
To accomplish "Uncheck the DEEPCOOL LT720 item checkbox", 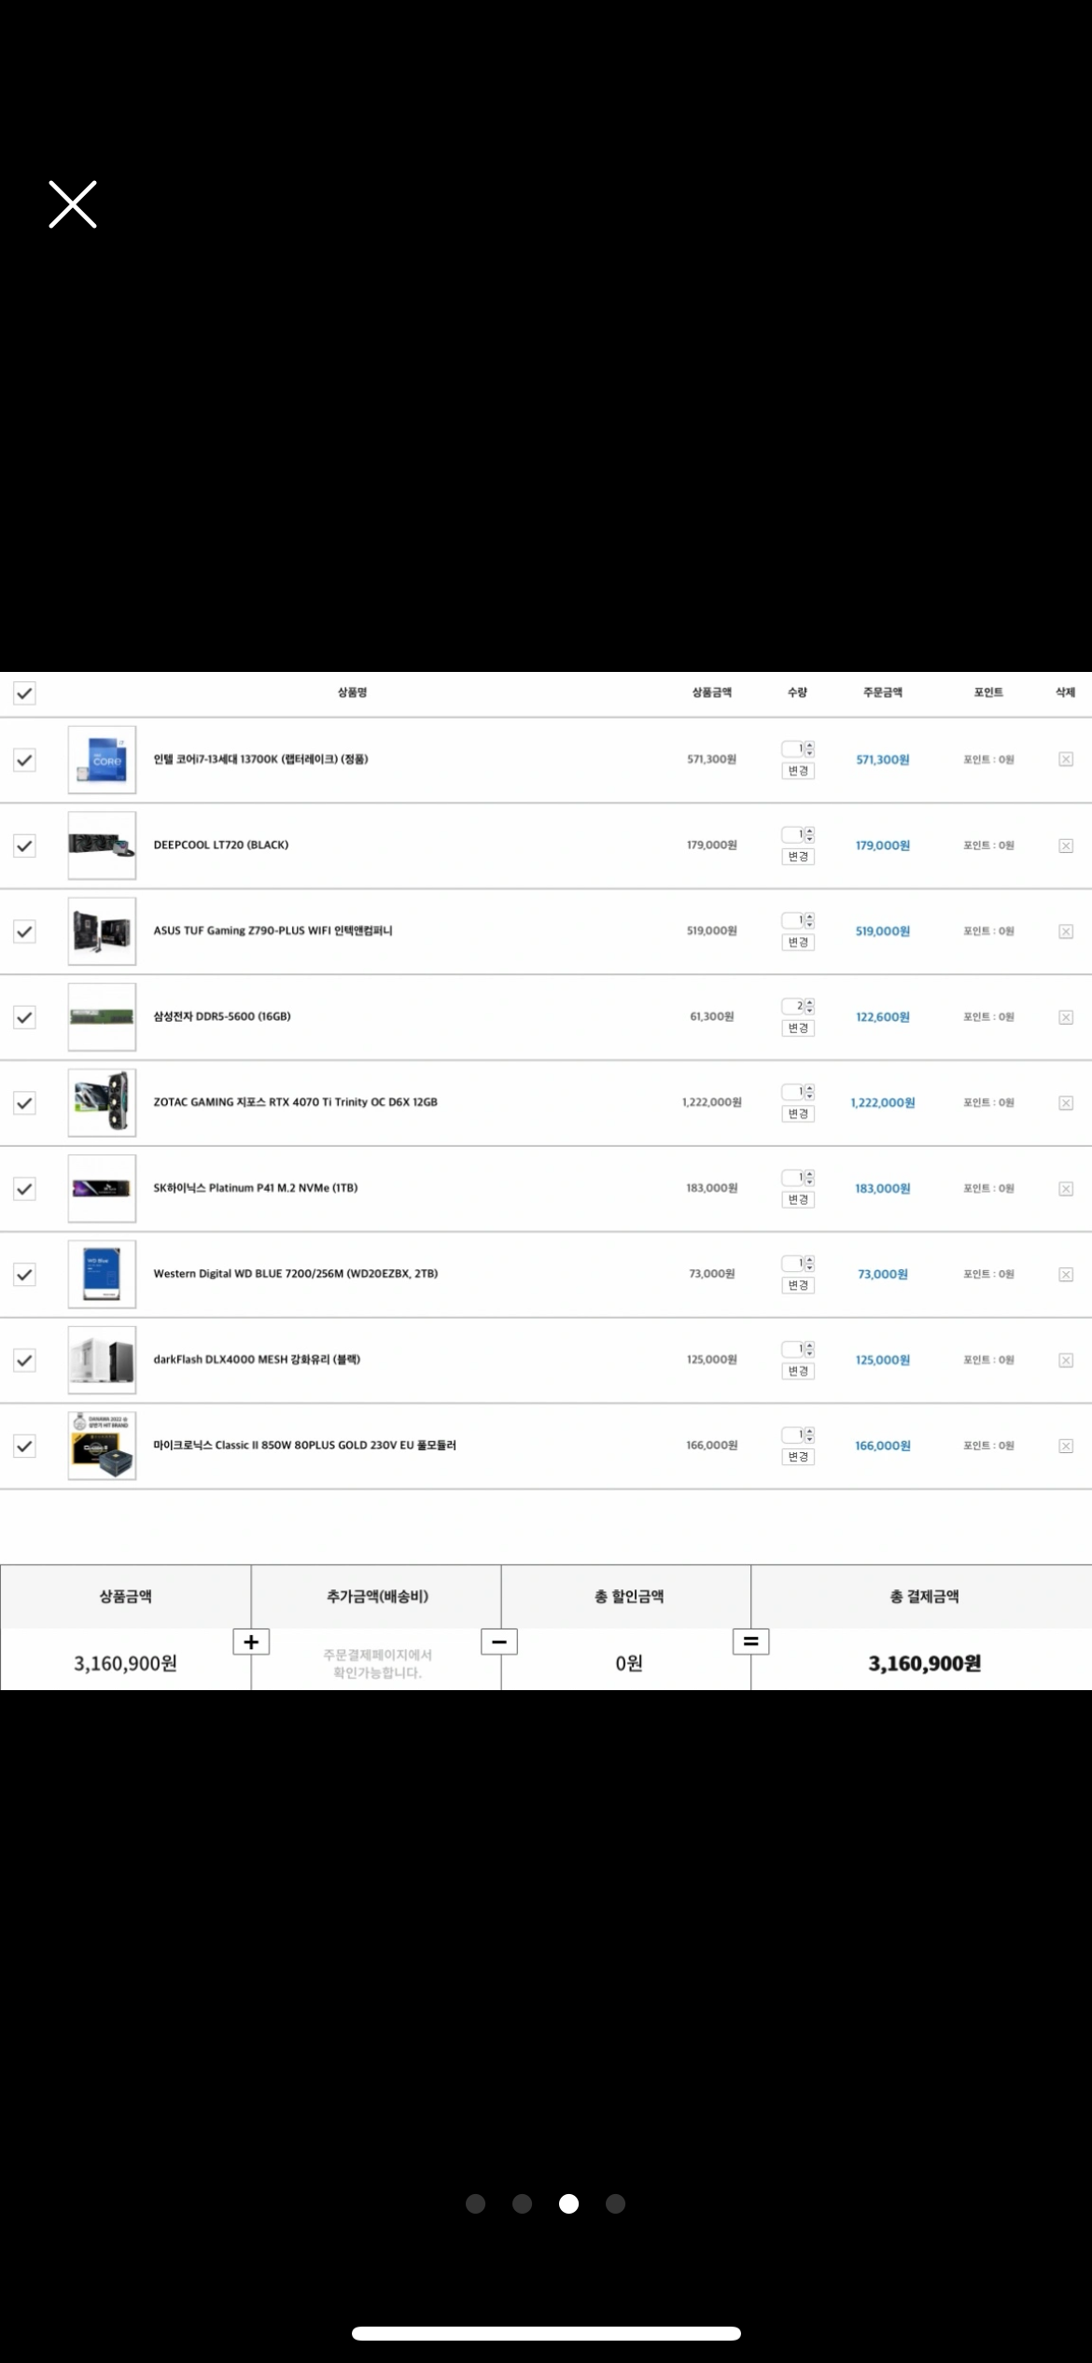I will [x=24, y=846].
